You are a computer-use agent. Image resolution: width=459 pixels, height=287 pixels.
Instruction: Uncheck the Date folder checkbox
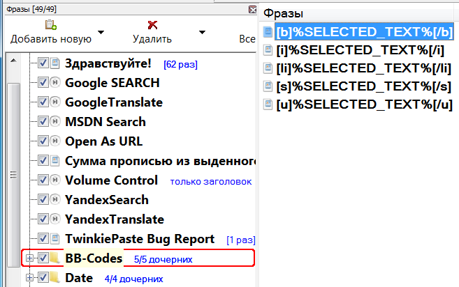pyautogui.click(x=43, y=278)
